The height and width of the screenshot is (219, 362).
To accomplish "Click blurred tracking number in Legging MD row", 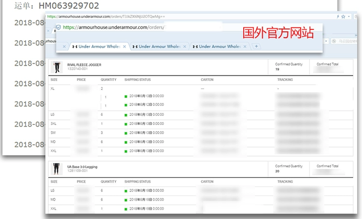I will (298, 199).
